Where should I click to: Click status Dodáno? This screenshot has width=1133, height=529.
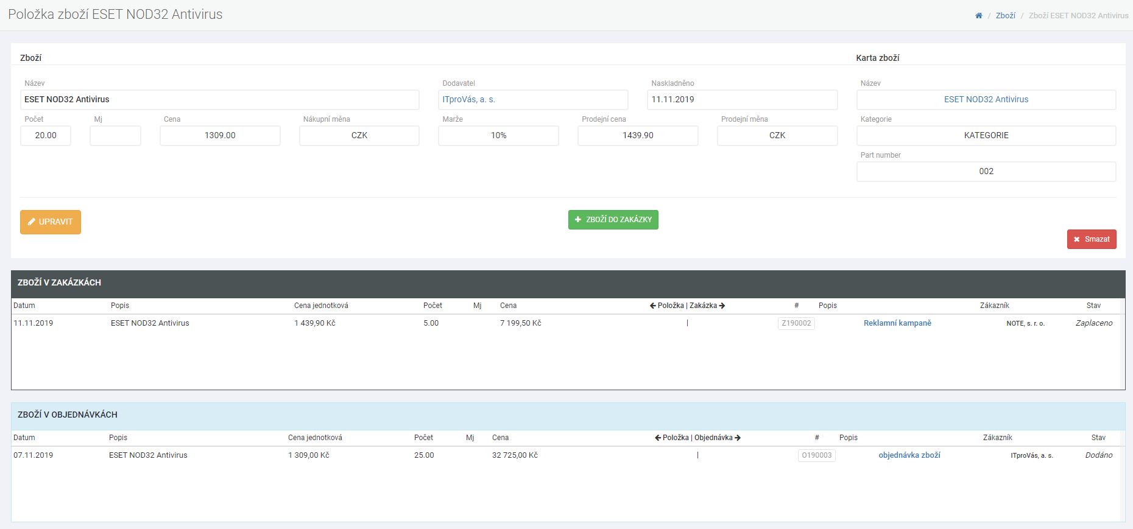(1099, 455)
